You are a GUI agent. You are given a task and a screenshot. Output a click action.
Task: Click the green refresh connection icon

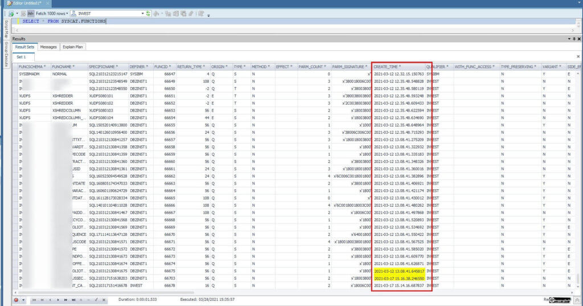tap(148, 14)
